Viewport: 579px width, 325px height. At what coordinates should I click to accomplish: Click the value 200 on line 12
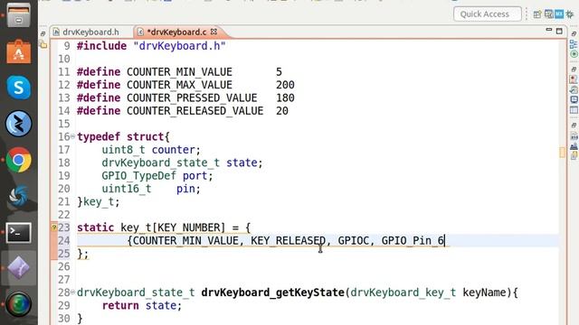coord(285,85)
